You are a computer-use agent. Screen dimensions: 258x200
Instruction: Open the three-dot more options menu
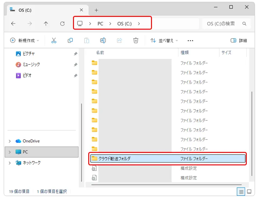[x=190, y=41]
